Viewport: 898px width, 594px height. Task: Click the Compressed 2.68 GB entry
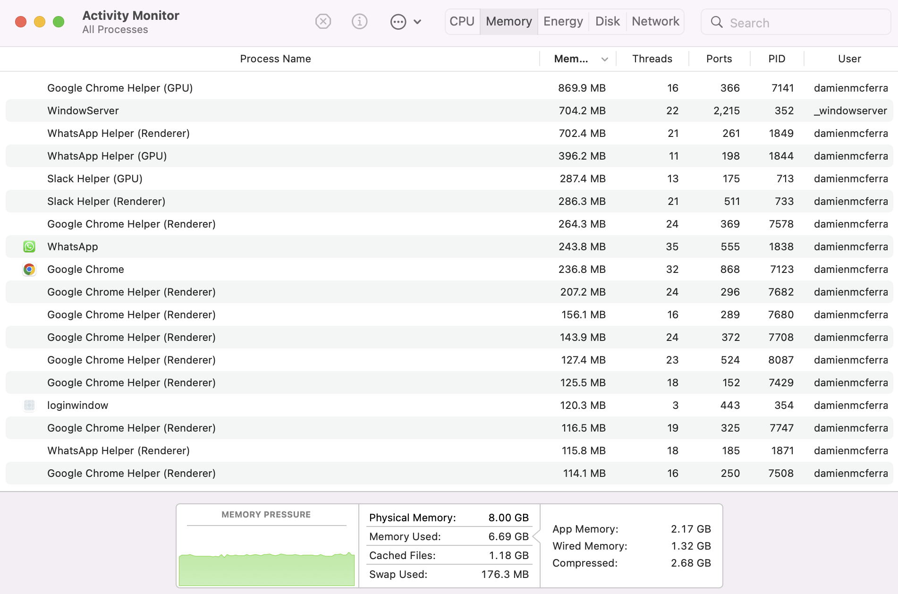pyautogui.click(x=632, y=563)
